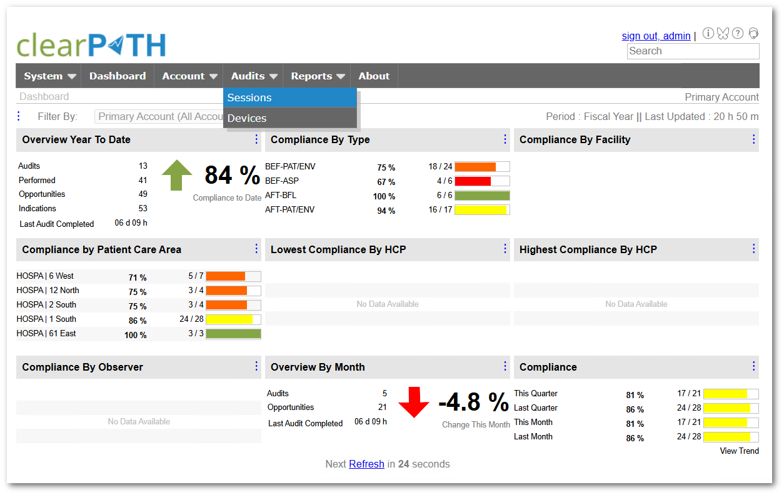
Task: Click the AFT-PAT/ENV type label
Action: click(290, 210)
